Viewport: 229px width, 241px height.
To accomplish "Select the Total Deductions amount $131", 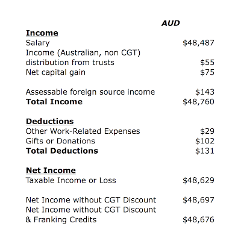I will pyautogui.click(x=205, y=151).
